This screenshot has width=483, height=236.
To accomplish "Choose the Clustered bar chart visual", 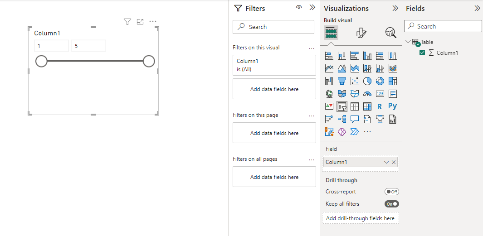I will click(355, 56).
